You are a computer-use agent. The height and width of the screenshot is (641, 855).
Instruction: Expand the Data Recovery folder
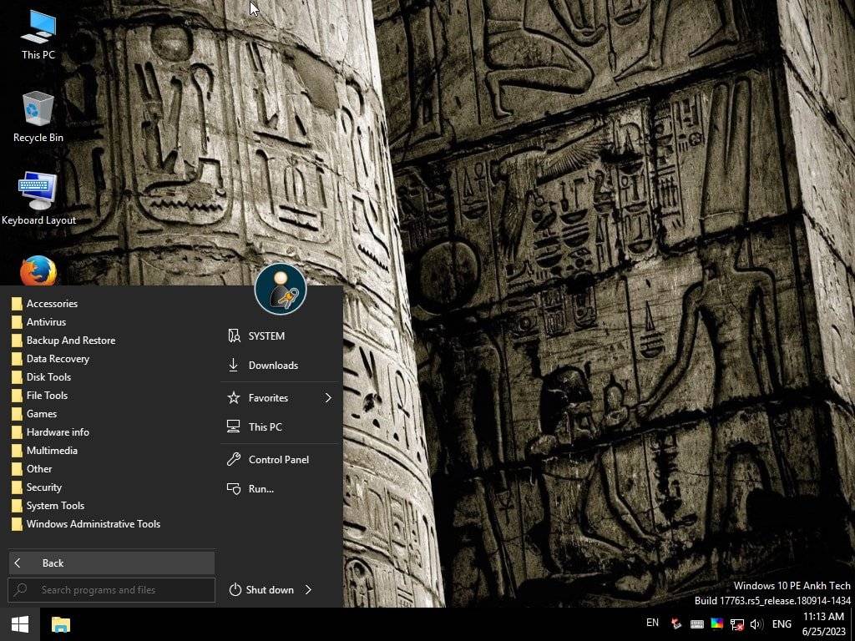click(58, 359)
